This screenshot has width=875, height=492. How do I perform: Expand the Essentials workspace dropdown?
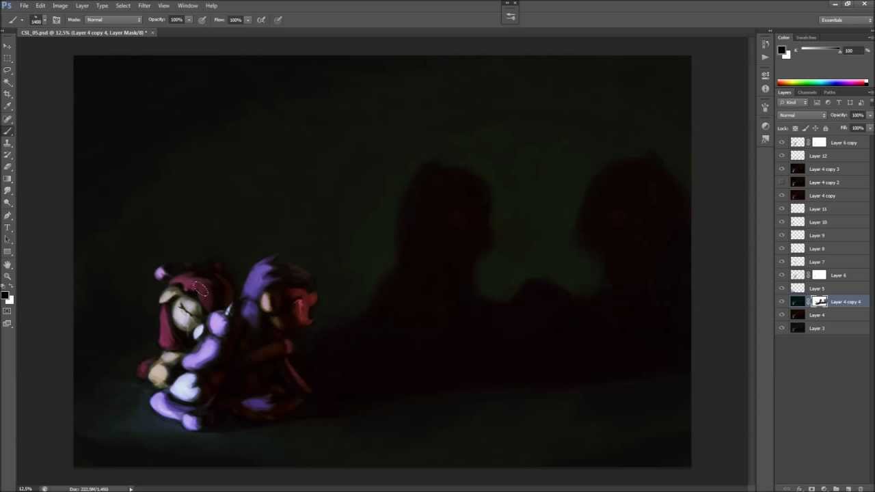click(846, 20)
